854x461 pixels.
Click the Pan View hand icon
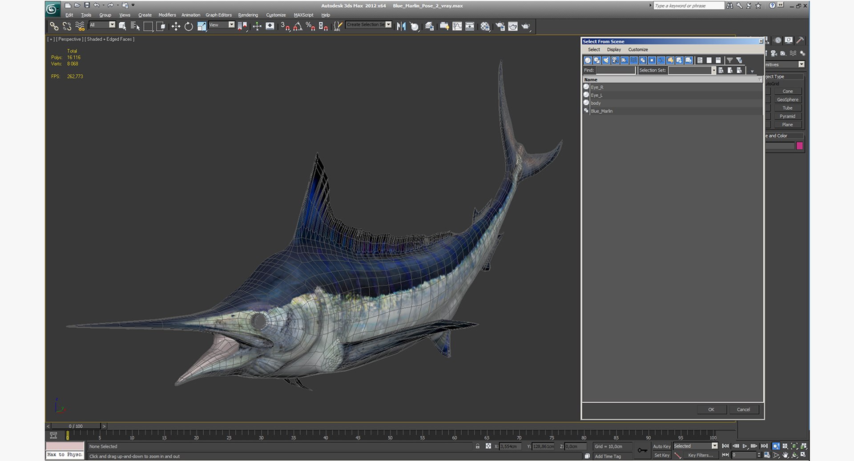[786, 455]
